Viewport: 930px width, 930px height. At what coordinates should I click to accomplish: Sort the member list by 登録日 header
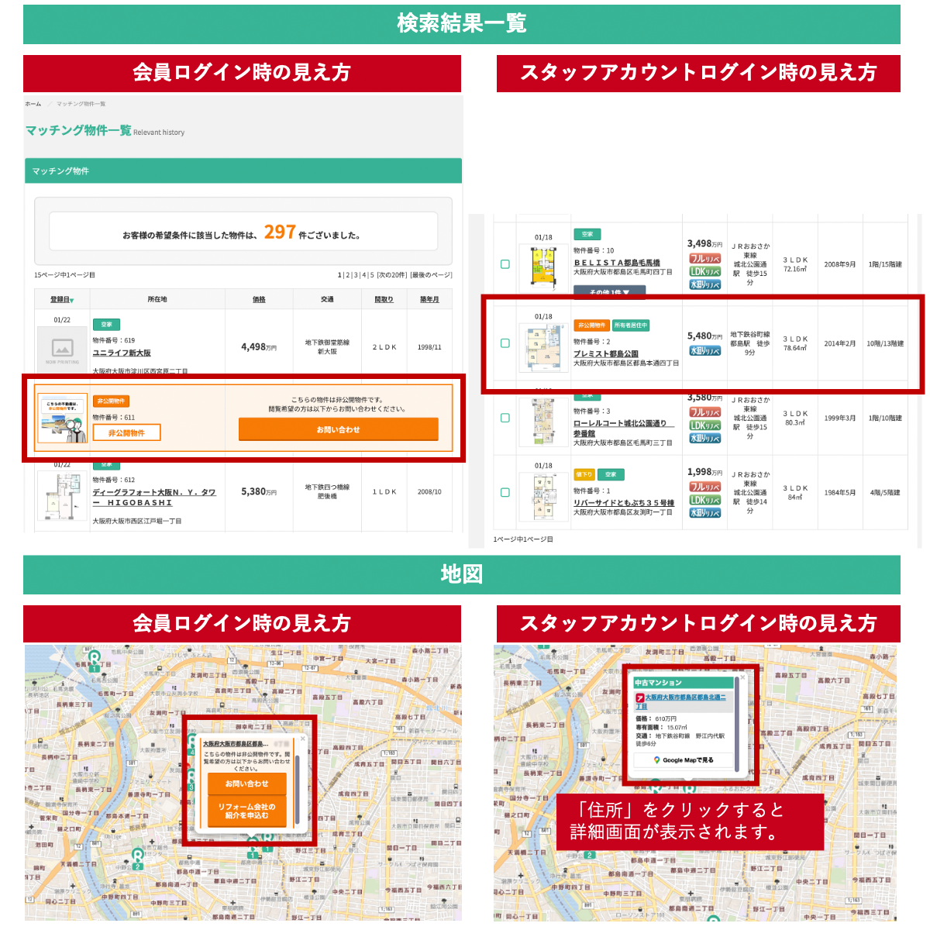62,299
